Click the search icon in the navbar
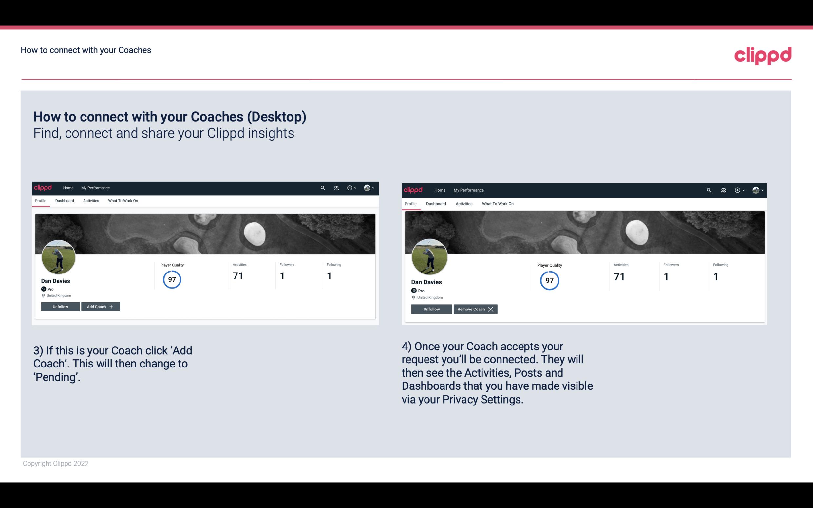Viewport: 813px width, 508px height. coord(323,188)
